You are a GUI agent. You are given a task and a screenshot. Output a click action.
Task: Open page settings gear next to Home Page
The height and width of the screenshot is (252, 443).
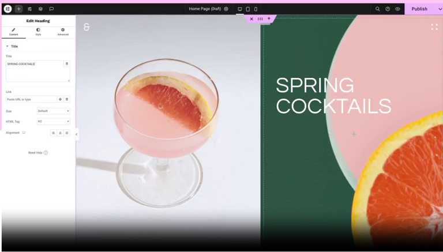pyautogui.click(x=226, y=9)
